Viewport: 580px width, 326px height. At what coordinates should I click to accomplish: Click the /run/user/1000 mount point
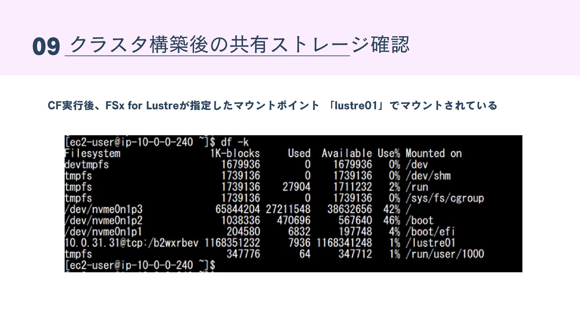tap(445, 254)
